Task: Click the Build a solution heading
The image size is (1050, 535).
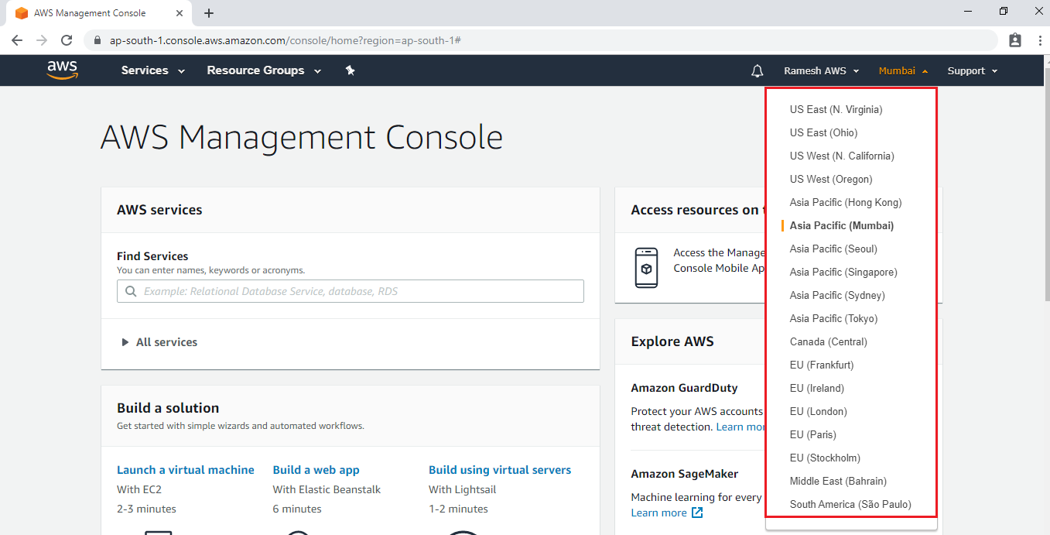Action: tap(168, 408)
